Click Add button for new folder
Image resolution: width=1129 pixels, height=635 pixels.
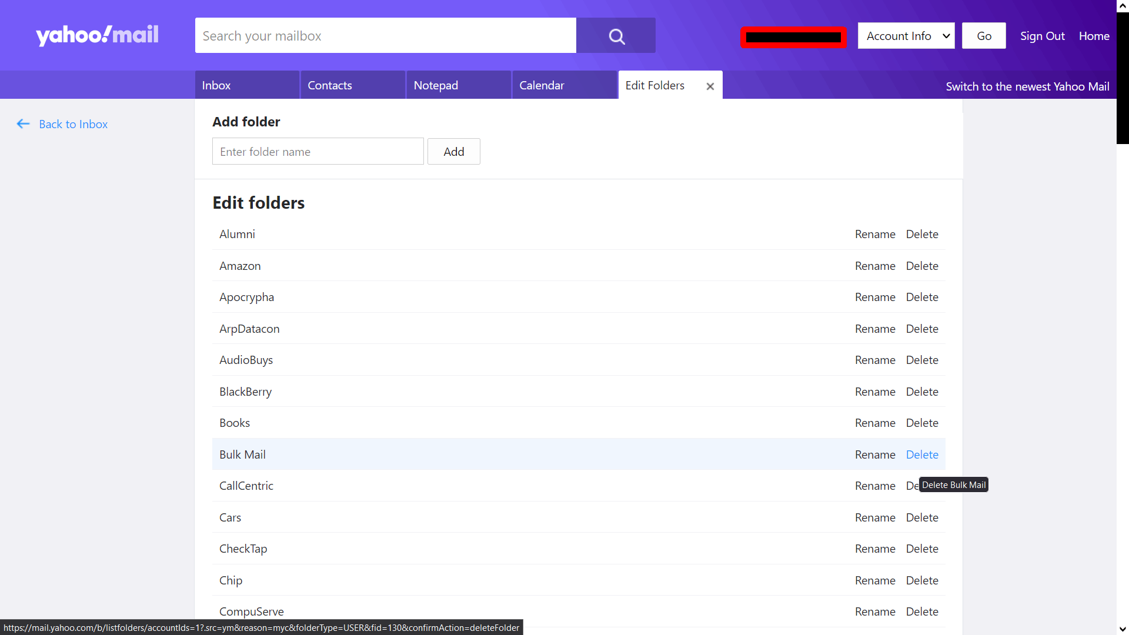click(452, 151)
